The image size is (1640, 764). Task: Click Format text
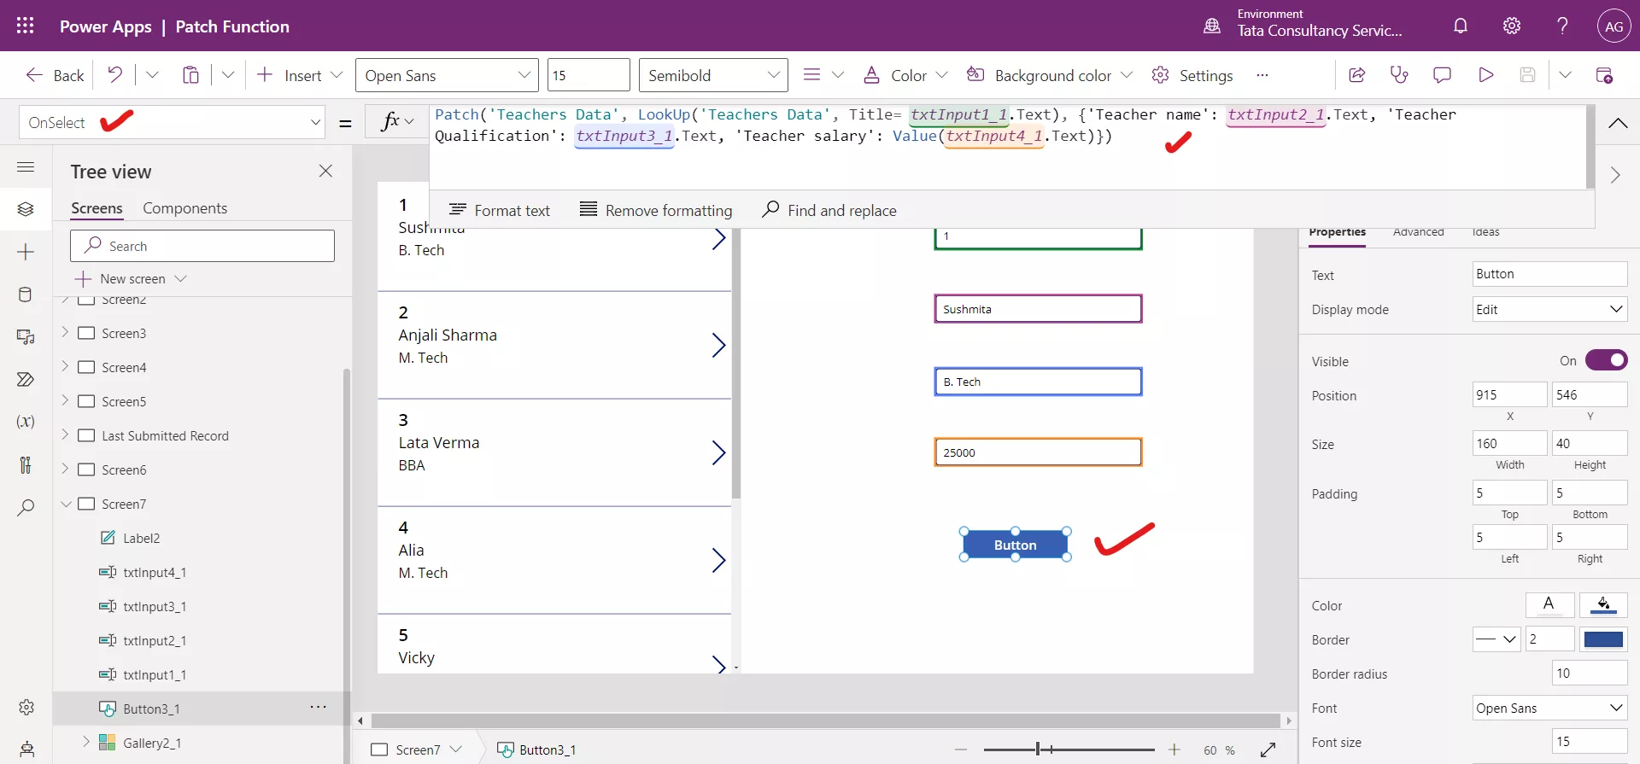point(500,210)
